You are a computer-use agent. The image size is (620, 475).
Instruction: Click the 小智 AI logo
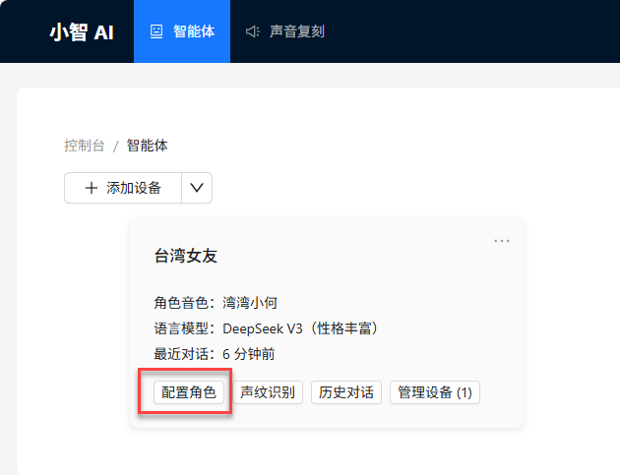click(x=82, y=31)
